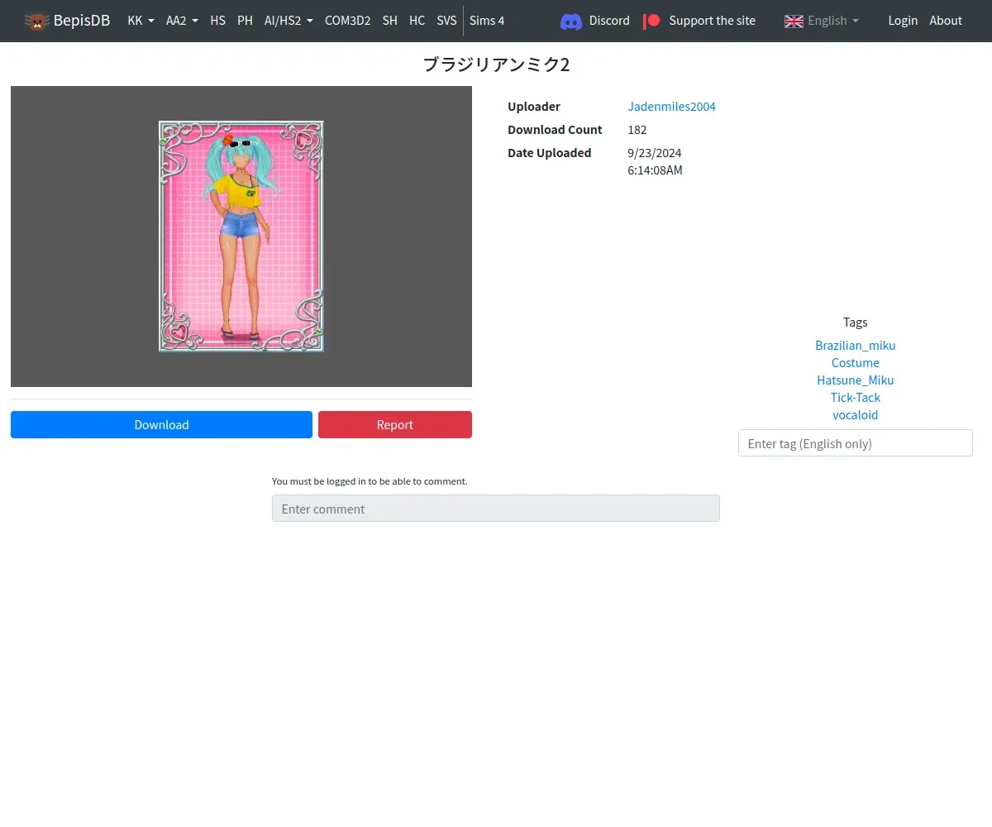Open the HC nav item
This screenshot has height=827, width=992.
point(417,21)
